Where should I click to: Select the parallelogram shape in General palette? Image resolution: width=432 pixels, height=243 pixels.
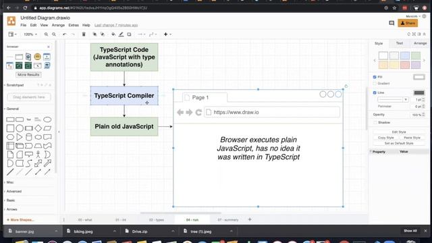47,128
